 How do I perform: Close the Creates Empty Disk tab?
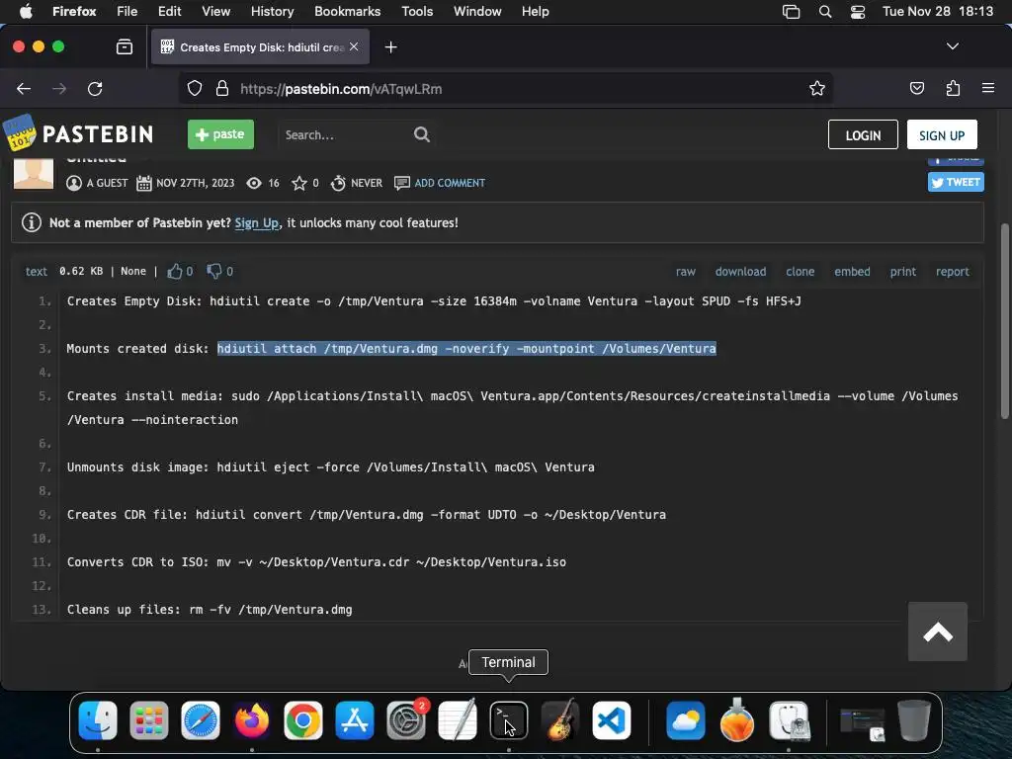pos(354,46)
